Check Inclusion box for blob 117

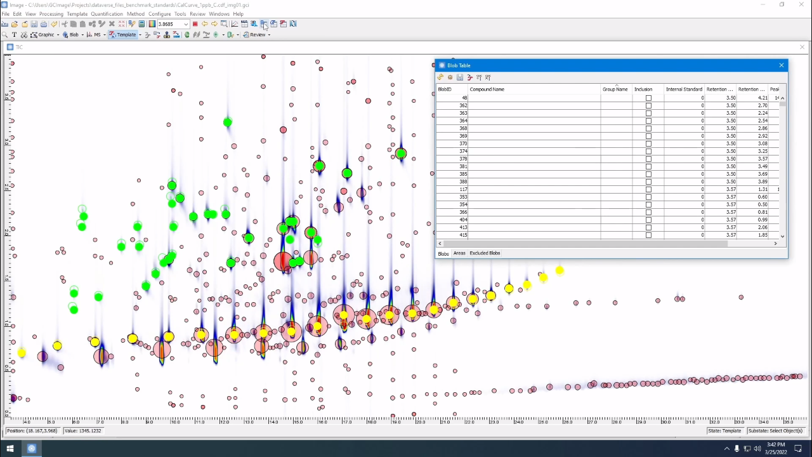pos(648,190)
